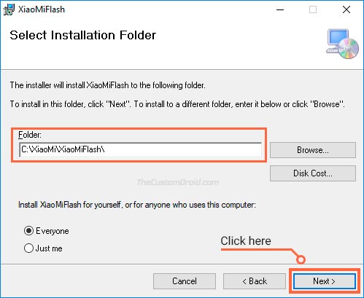The width and height of the screenshot is (364, 298).
Task: Click the XiaoMiFlash installer icon in title bar
Action: [9, 9]
